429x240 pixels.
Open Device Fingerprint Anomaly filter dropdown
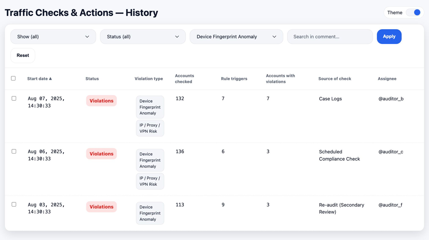[x=236, y=37]
